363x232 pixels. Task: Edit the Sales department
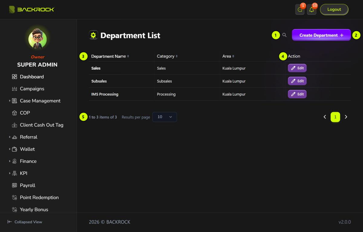point(297,68)
